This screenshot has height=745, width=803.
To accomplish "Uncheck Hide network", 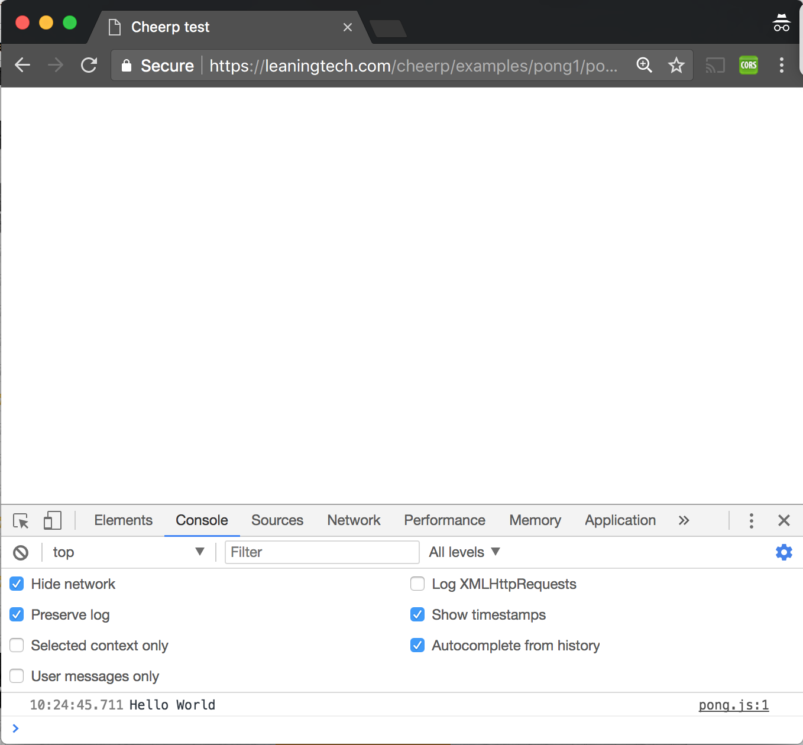I will pyautogui.click(x=17, y=584).
